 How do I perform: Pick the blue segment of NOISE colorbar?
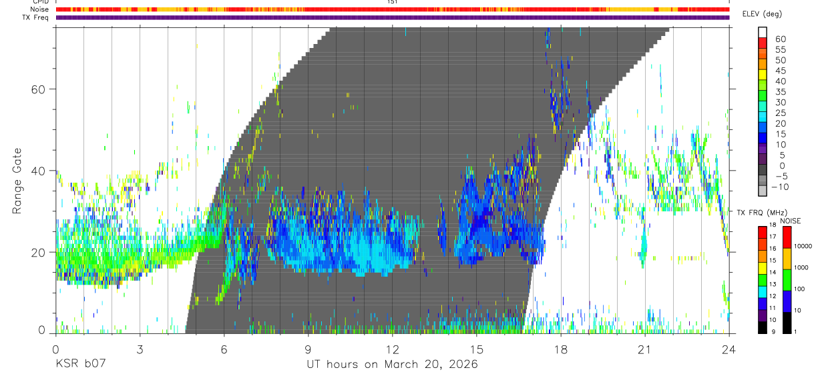coord(787,301)
